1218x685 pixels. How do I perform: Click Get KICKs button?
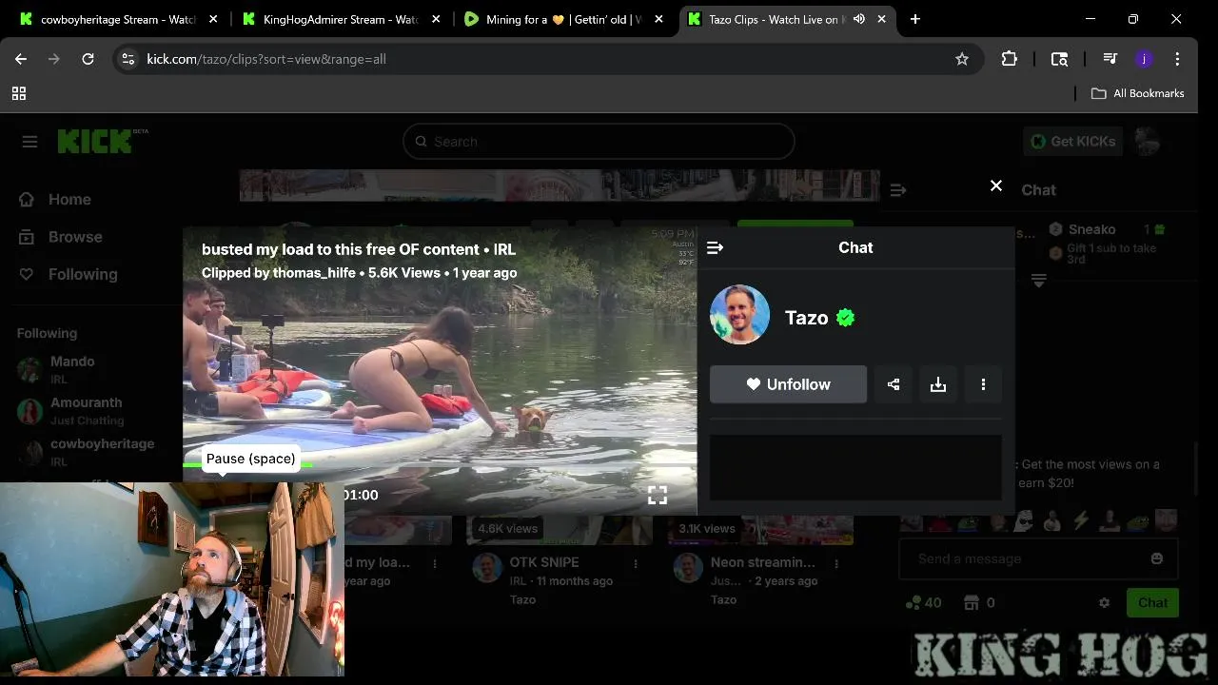(1073, 142)
